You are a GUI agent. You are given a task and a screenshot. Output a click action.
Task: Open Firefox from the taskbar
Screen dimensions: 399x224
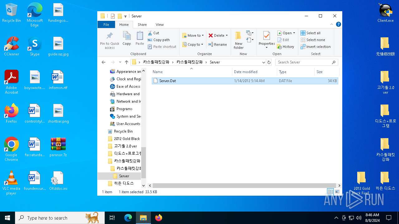(x=159, y=218)
